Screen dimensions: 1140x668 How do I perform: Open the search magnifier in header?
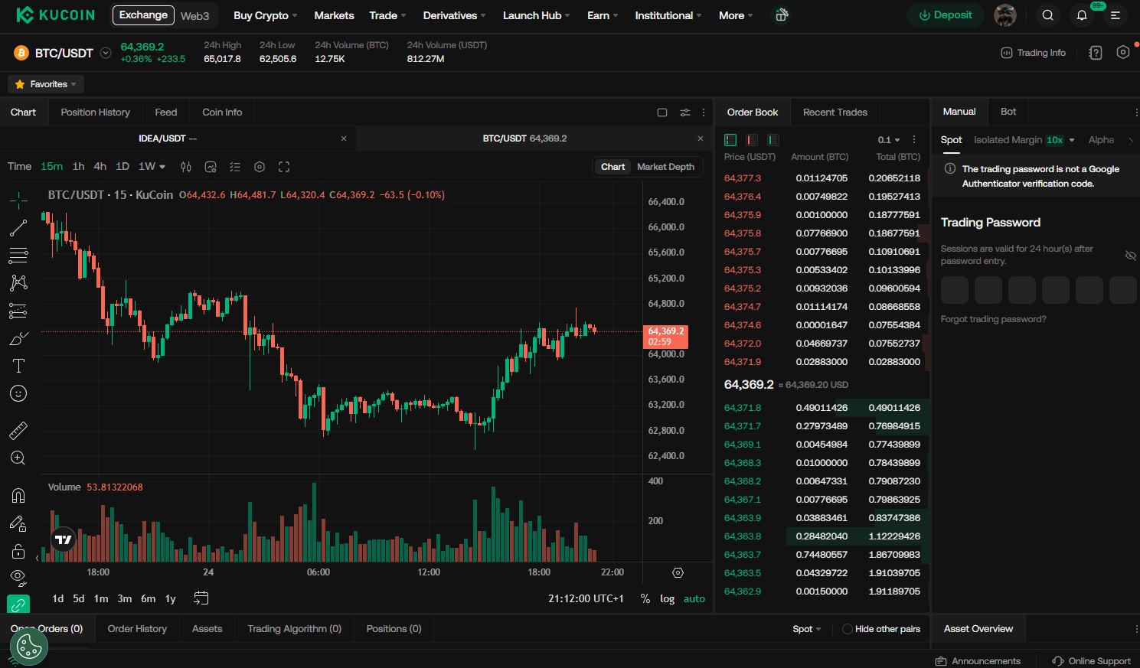[1048, 15]
